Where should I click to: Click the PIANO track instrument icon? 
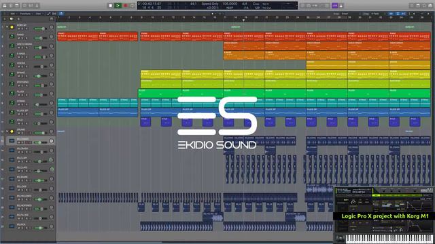point(12,36)
